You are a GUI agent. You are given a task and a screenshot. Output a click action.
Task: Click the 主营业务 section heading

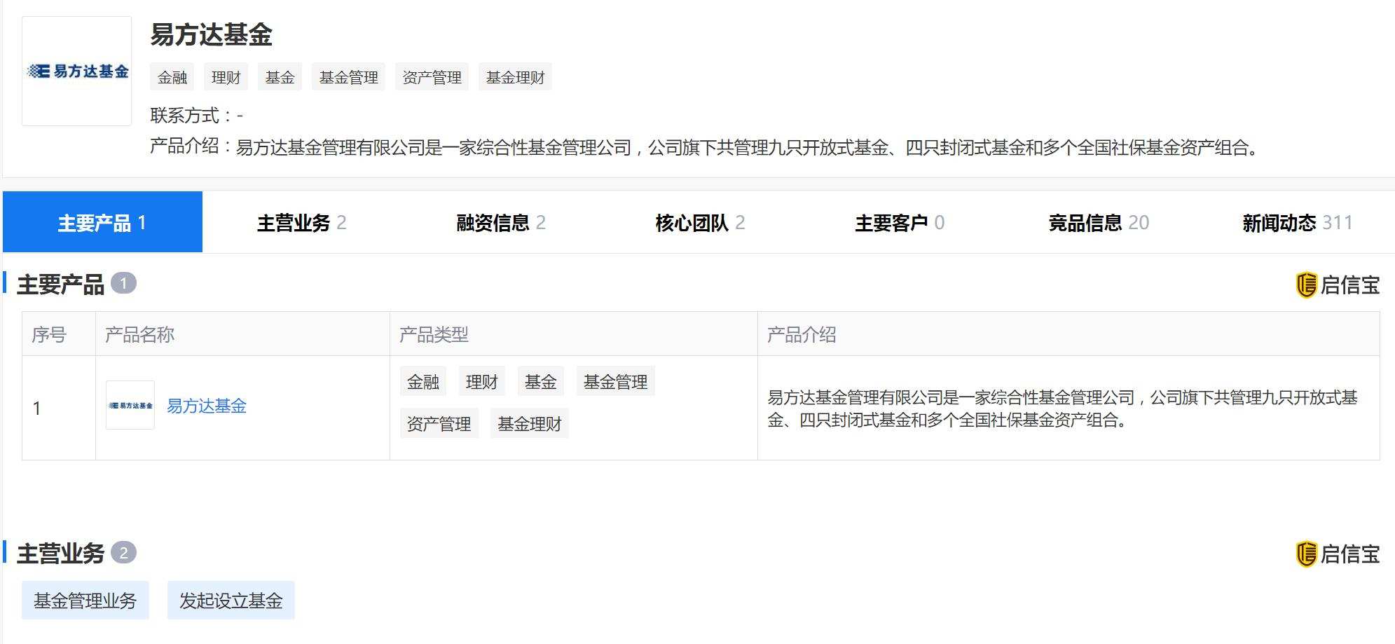coord(60,554)
